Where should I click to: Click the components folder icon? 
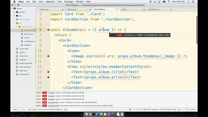[19, 27]
